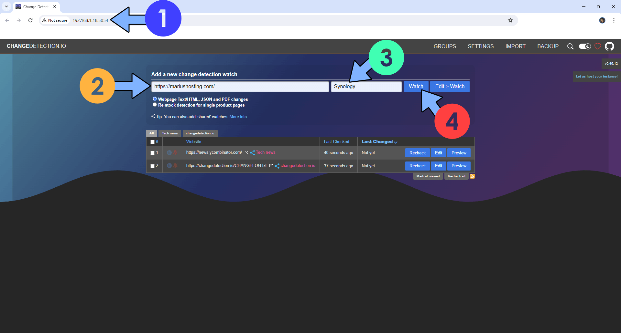Click the pink changedetection.io tag link
Screen dimensions: 621x333
click(x=298, y=166)
